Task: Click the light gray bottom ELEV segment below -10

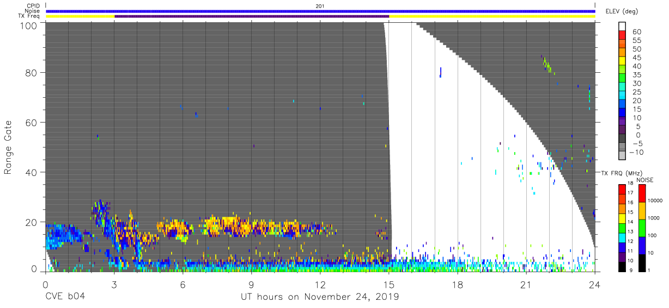Action: click(x=622, y=155)
